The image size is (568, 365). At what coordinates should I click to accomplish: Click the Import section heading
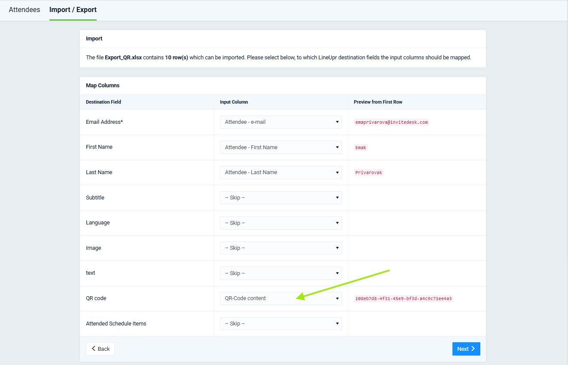click(94, 39)
